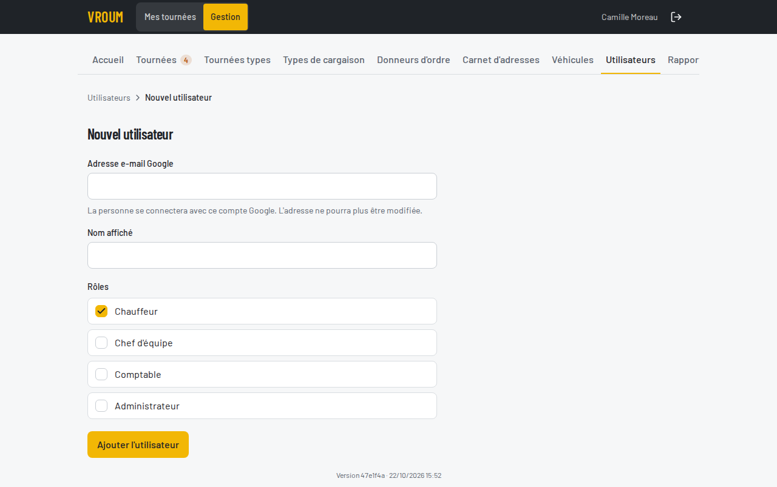Click the Ajouter l'utilisateur button
Viewport: 777px width, 487px height.
point(138,445)
